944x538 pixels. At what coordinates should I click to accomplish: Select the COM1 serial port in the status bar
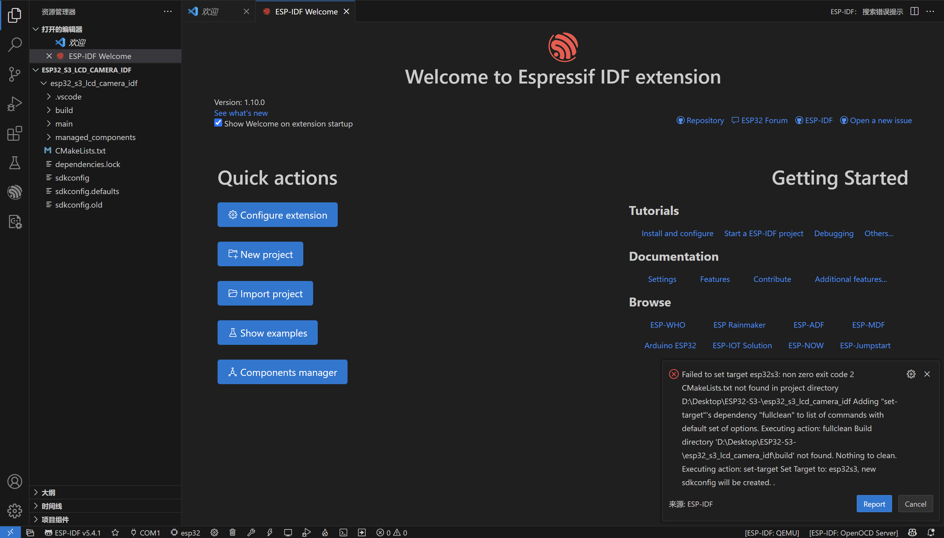point(145,532)
